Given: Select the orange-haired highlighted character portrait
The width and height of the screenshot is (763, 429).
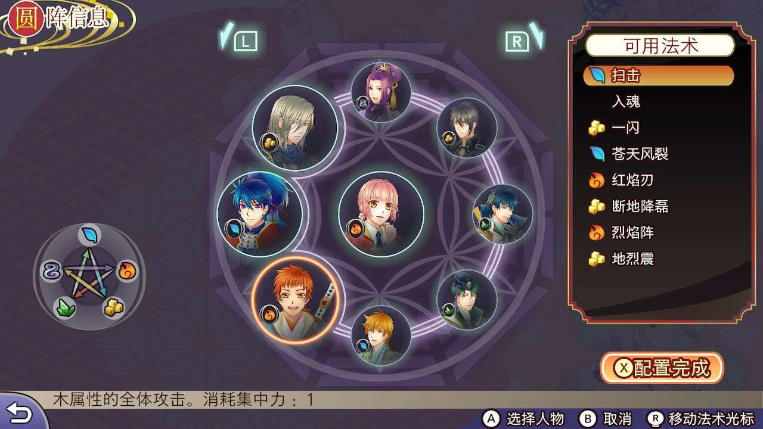Looking at the screenshot, I should pyautogui.click(x=295, y=300).
